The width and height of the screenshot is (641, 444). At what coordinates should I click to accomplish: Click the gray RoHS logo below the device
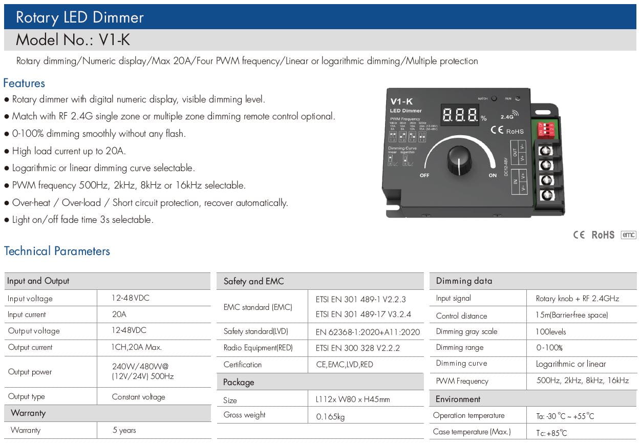603,235
